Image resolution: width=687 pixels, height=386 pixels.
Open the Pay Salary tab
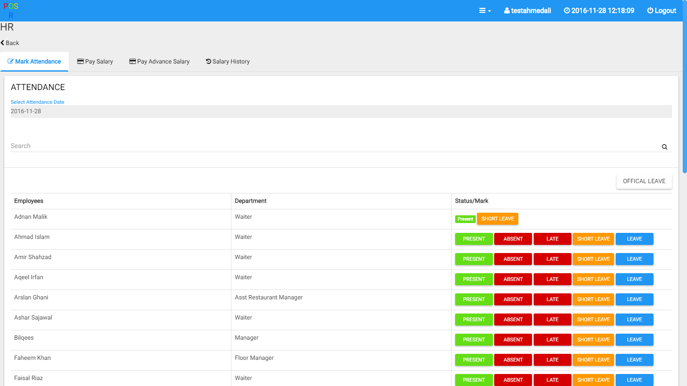[95, 61]
